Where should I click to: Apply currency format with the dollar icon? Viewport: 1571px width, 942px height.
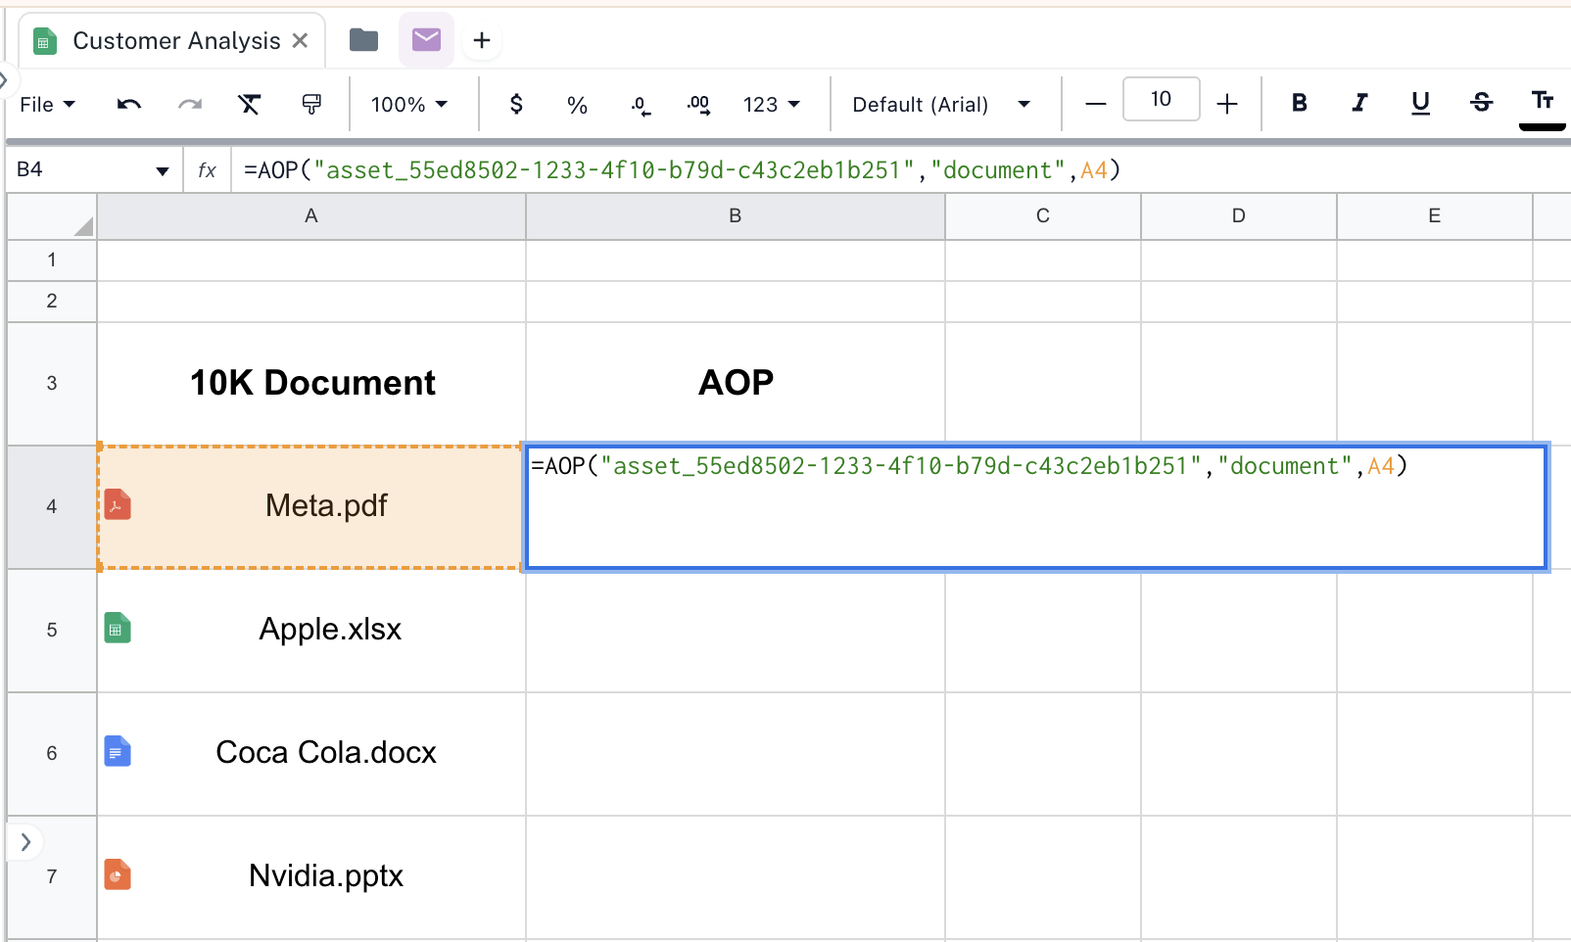516,104
